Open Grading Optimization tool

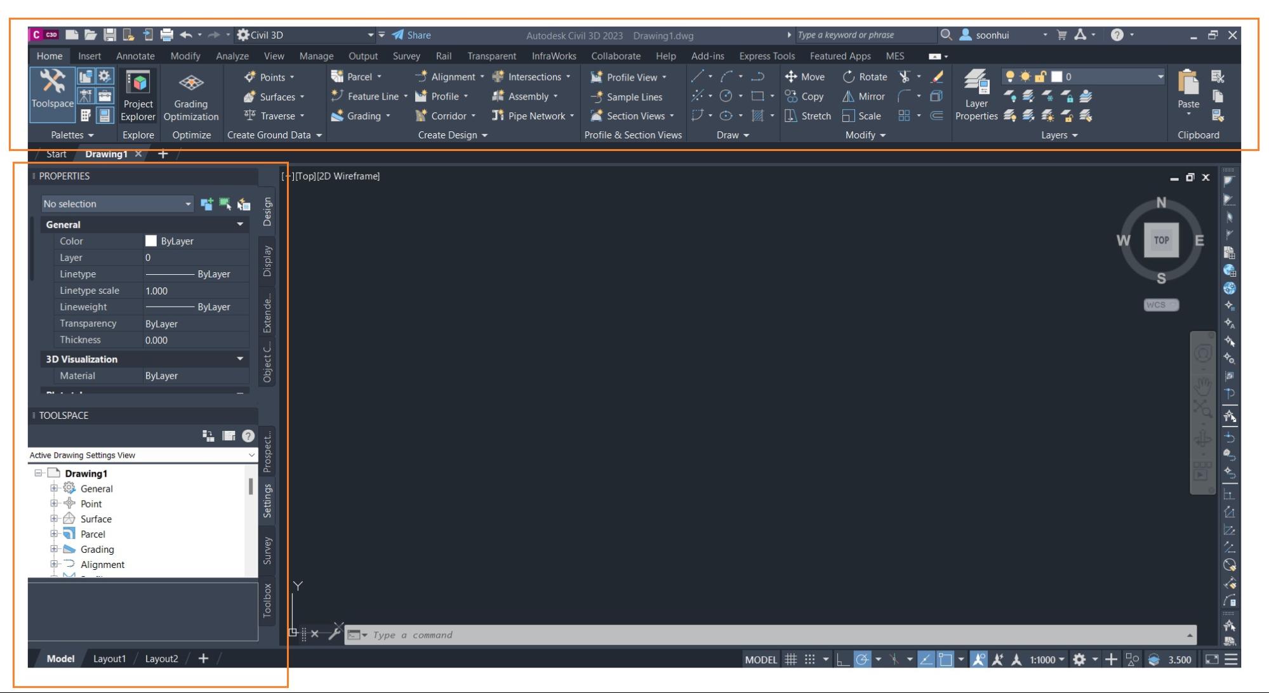(x=190, y=96)
